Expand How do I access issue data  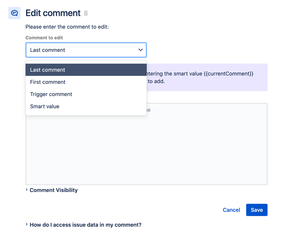click(85, 225)
